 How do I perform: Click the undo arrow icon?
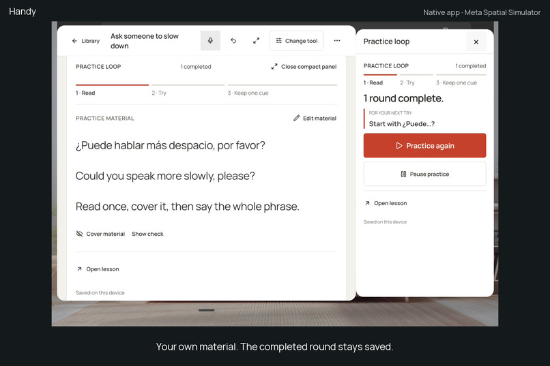click(233, 41)
